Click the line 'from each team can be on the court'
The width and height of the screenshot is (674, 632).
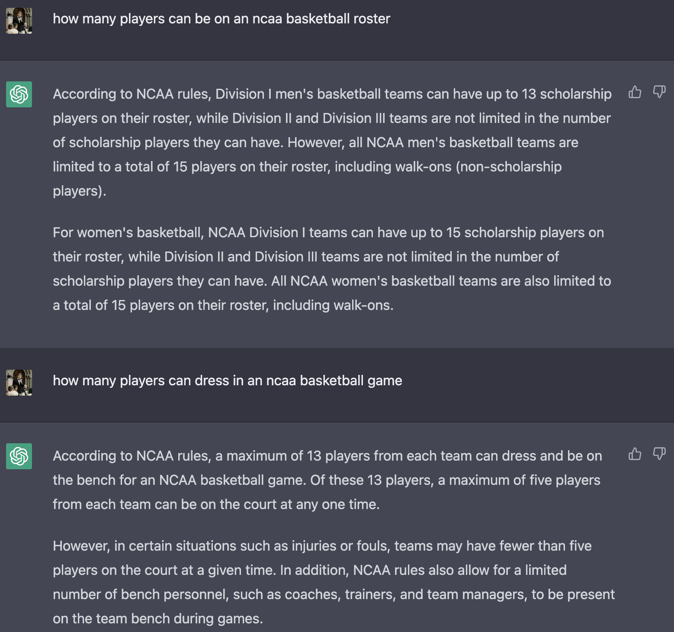pos(216,505)
